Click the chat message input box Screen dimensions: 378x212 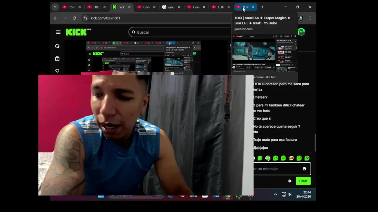point(282,169)
